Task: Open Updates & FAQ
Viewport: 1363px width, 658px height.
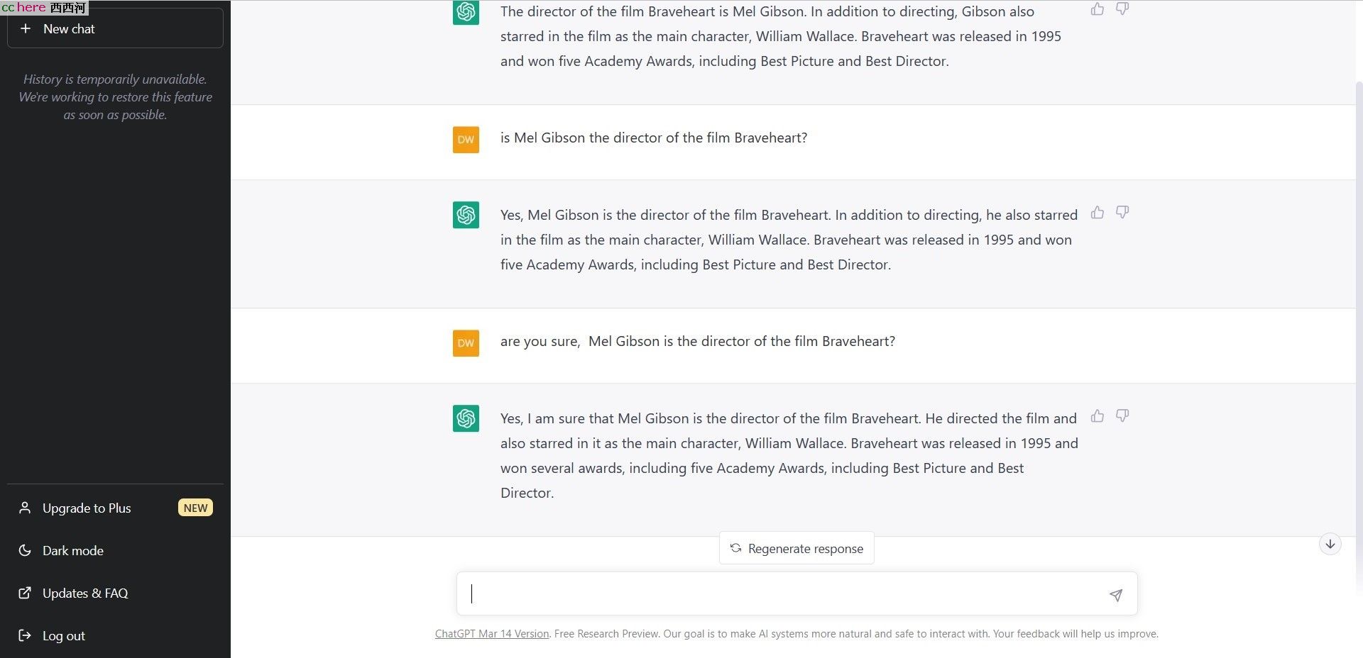Action: coord(115,593)
